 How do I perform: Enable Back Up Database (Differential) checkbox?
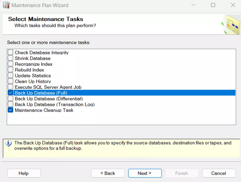pos(10,98)
